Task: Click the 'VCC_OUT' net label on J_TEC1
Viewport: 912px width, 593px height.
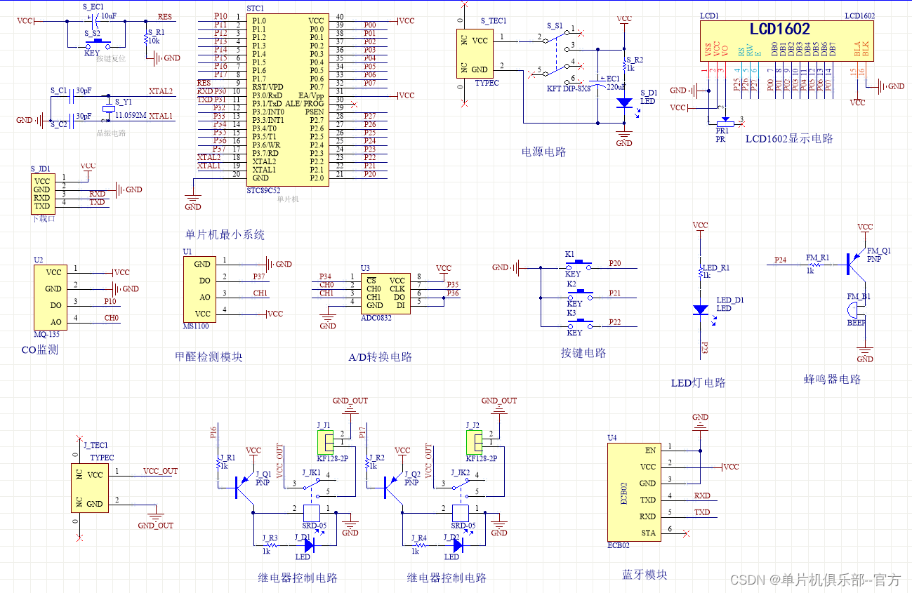Action: (160, 472)
